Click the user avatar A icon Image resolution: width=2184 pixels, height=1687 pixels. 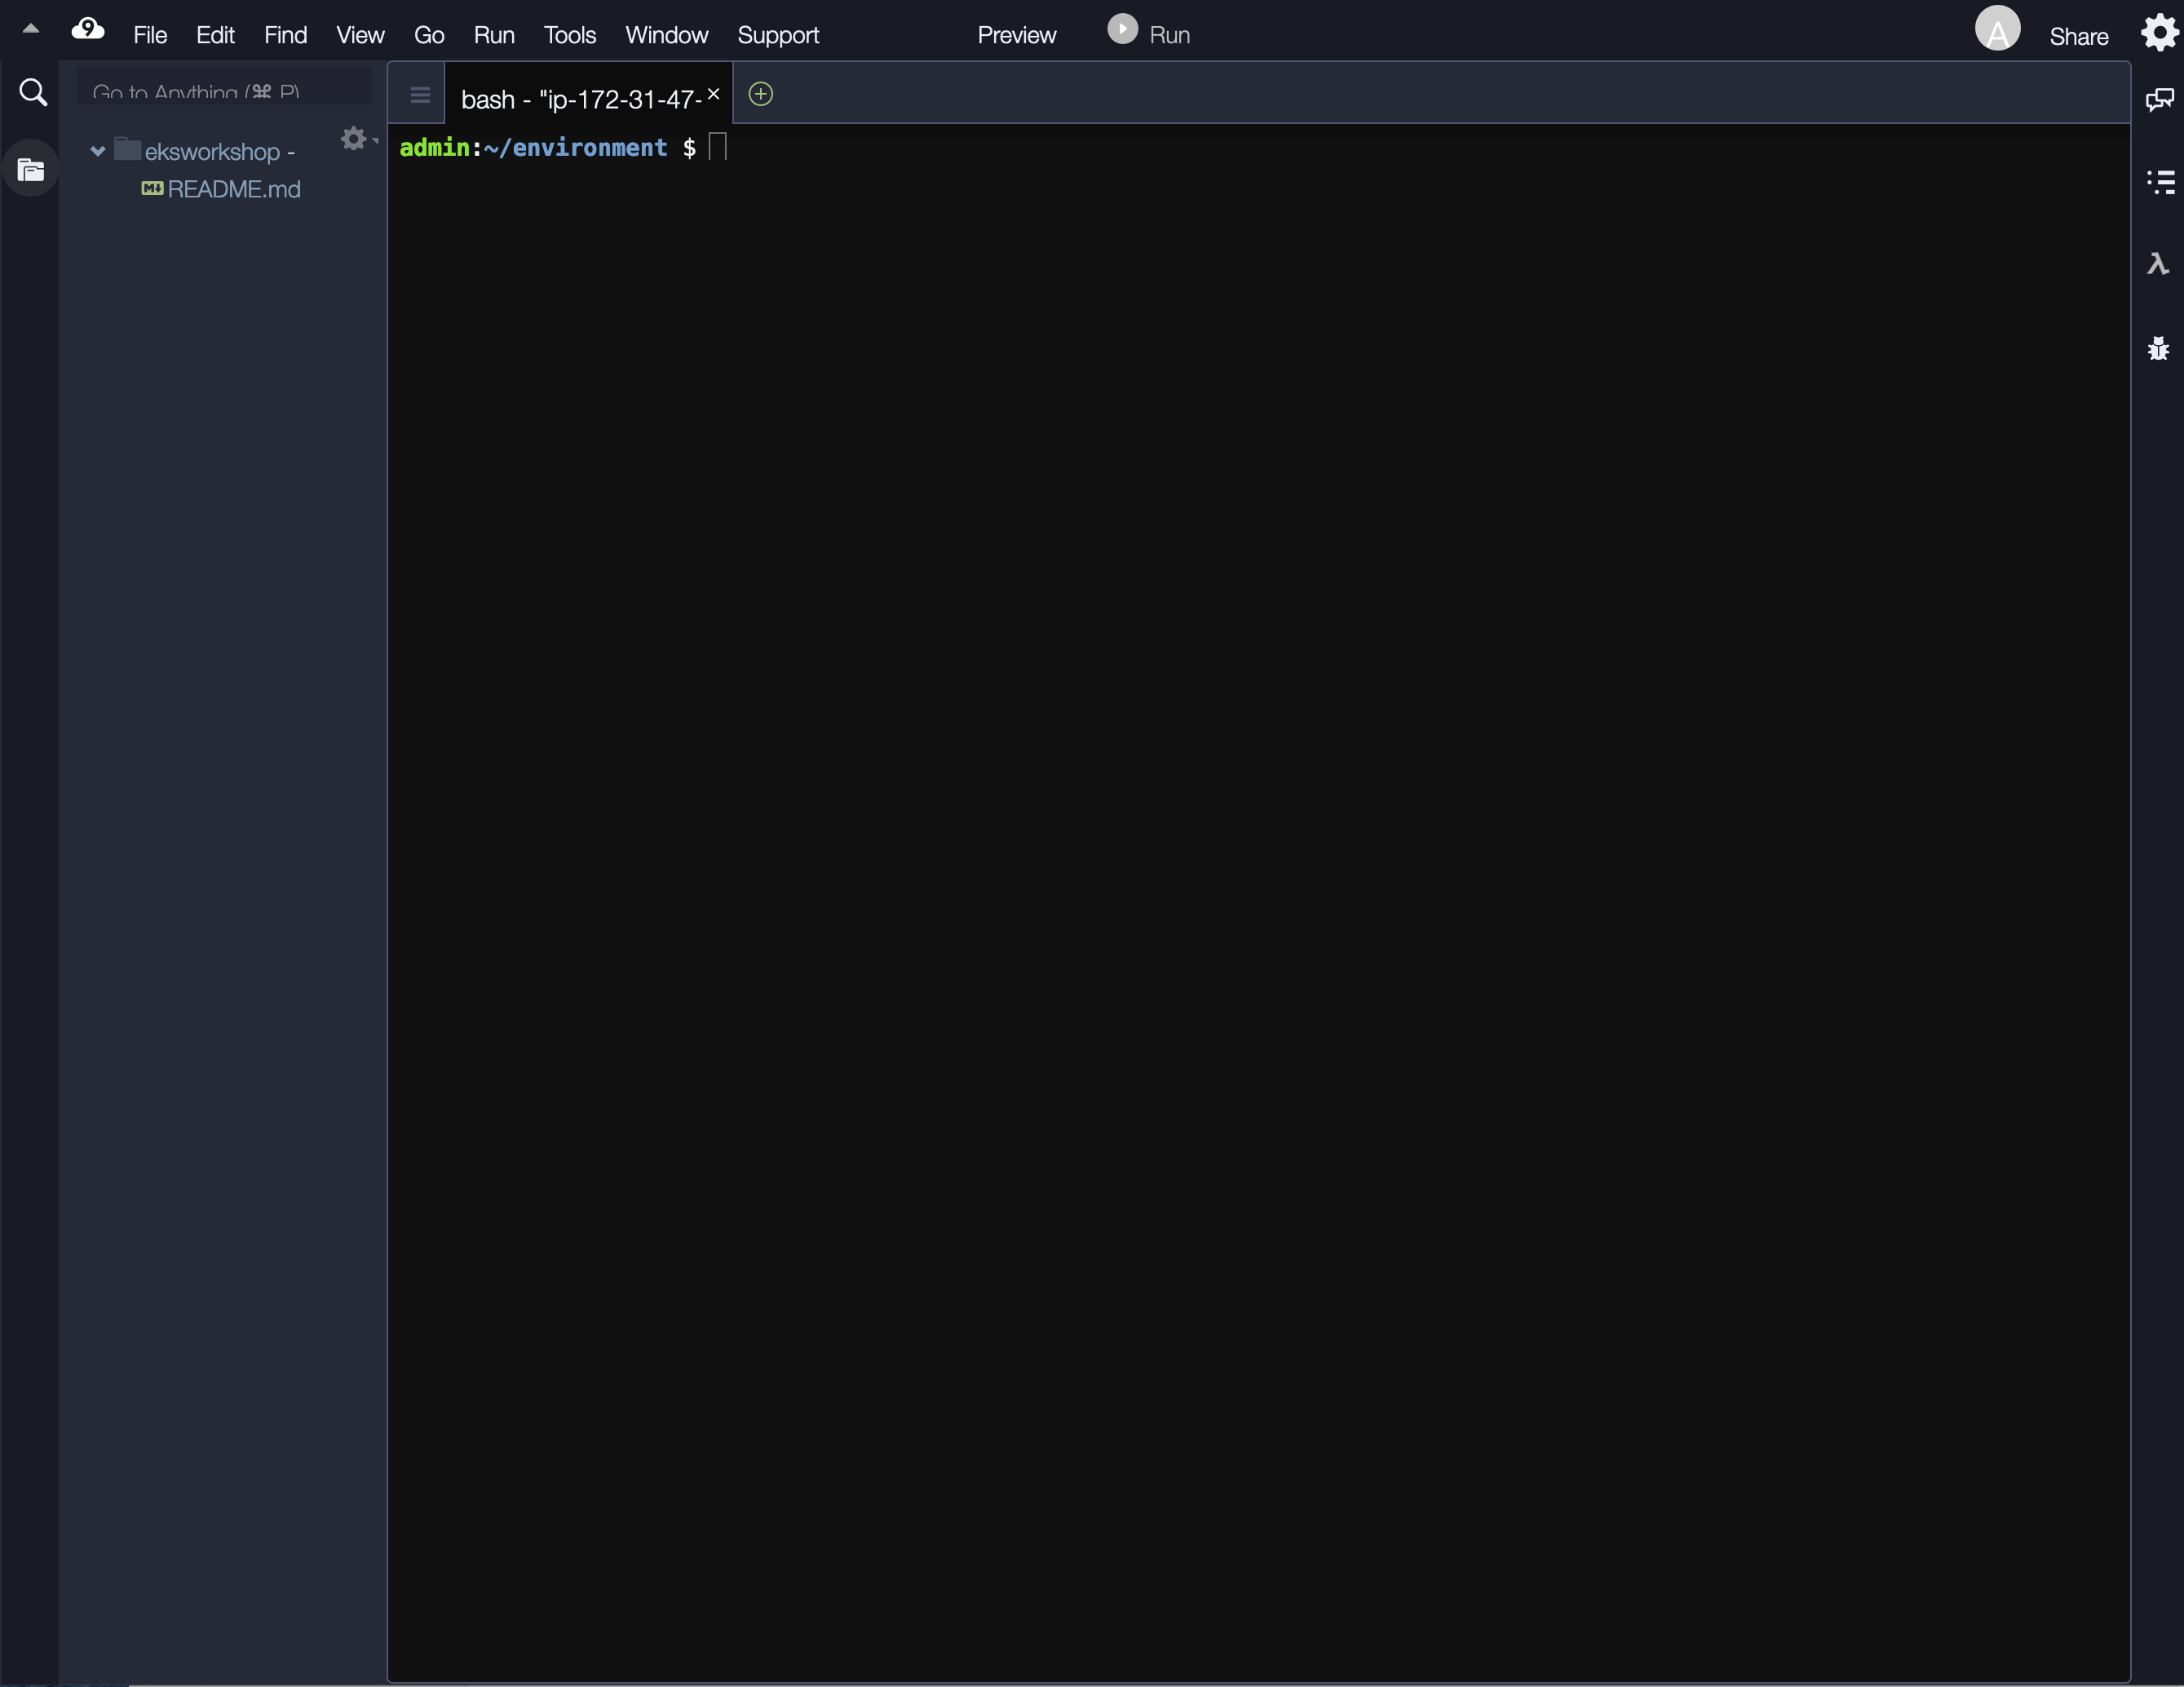coord(1997,29)
